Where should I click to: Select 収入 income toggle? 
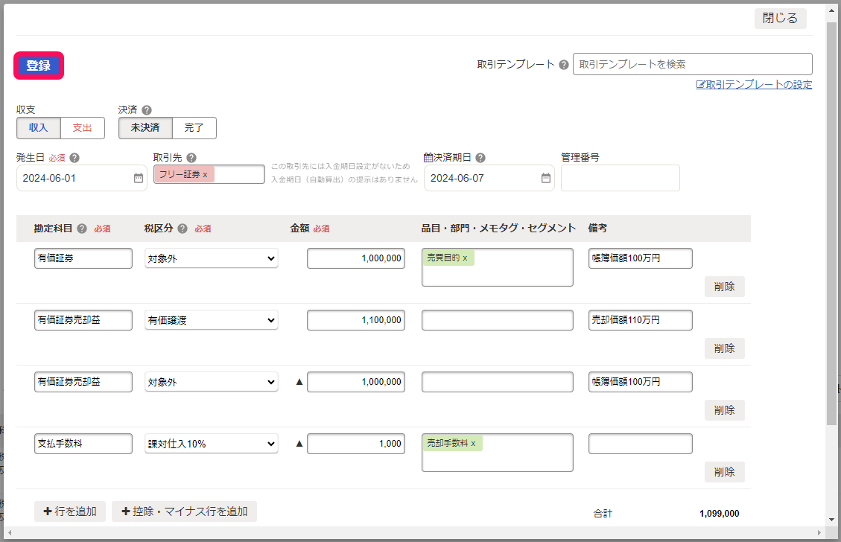click(39, 128)
